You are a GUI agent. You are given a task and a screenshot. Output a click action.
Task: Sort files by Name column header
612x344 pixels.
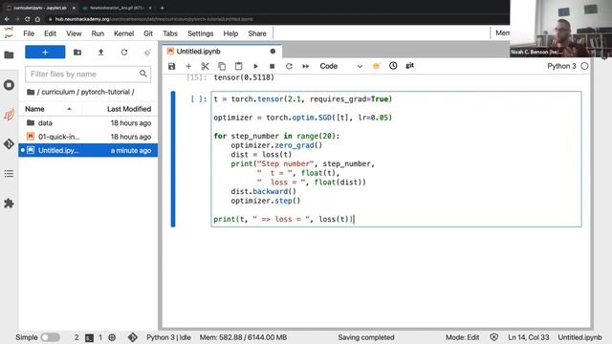[x=49, y=109]
